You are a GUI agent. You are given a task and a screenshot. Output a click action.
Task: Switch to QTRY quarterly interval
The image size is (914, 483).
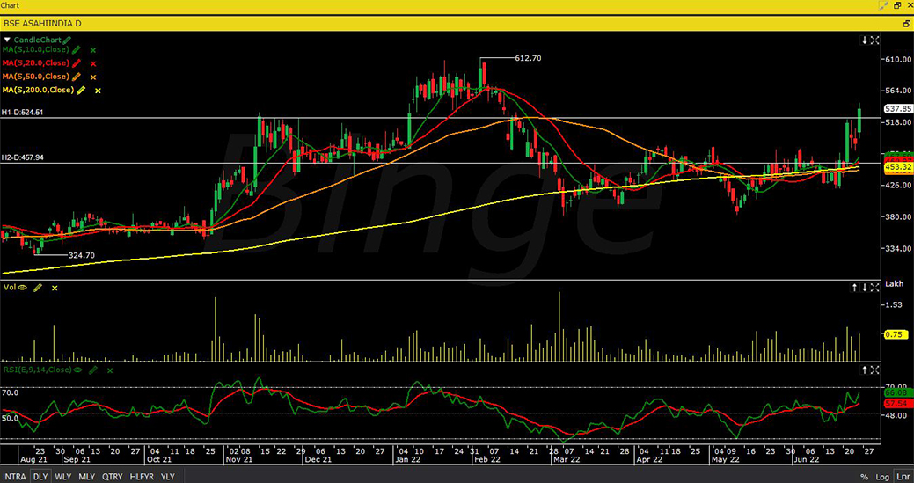pos(113,477)
